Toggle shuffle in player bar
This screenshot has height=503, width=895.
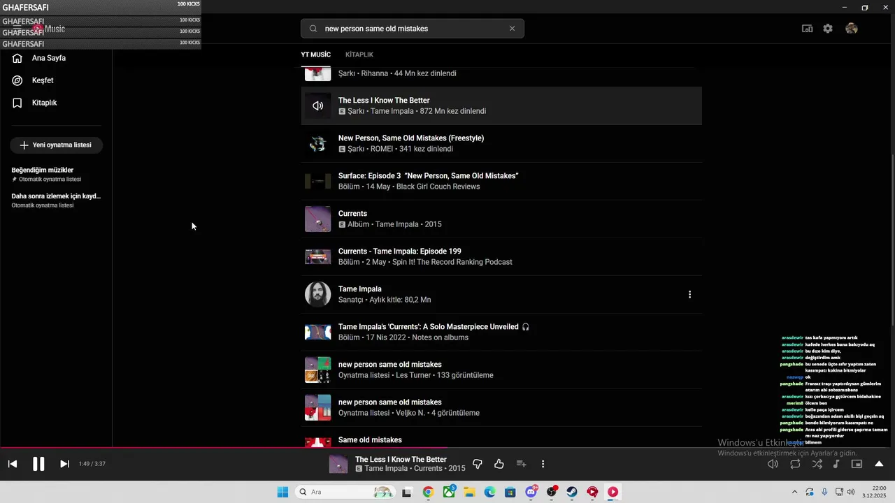(x=817, y=464)
